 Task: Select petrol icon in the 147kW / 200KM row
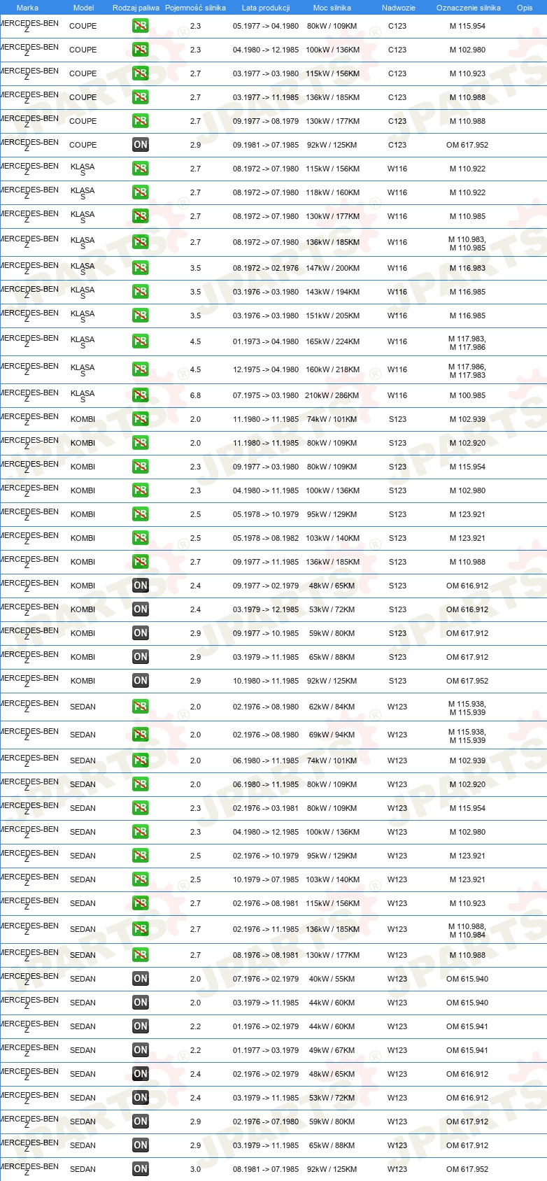click(x=141, y=268)
